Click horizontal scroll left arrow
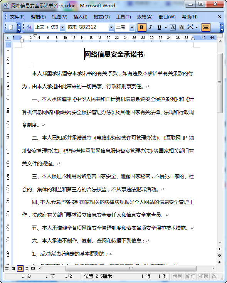The height and width of the screenshot is (283, 227). (x=40, y=269)
